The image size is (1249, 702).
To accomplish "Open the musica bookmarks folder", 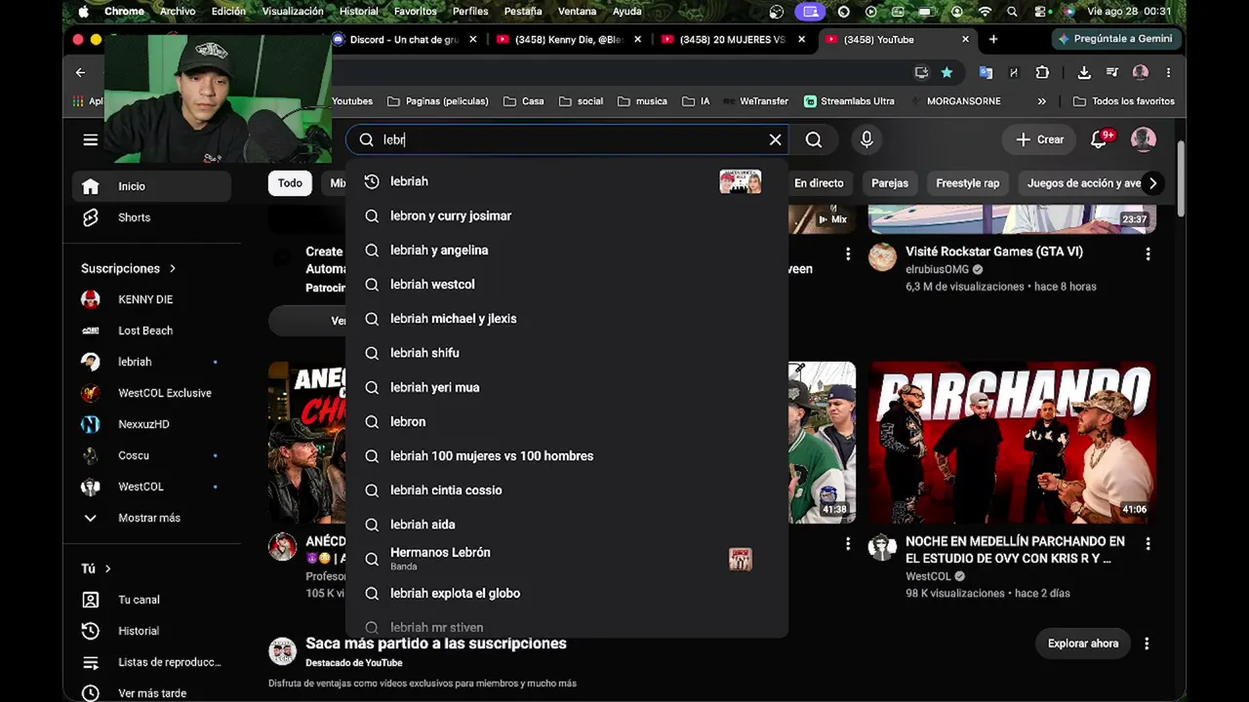I will coord(642,101).
